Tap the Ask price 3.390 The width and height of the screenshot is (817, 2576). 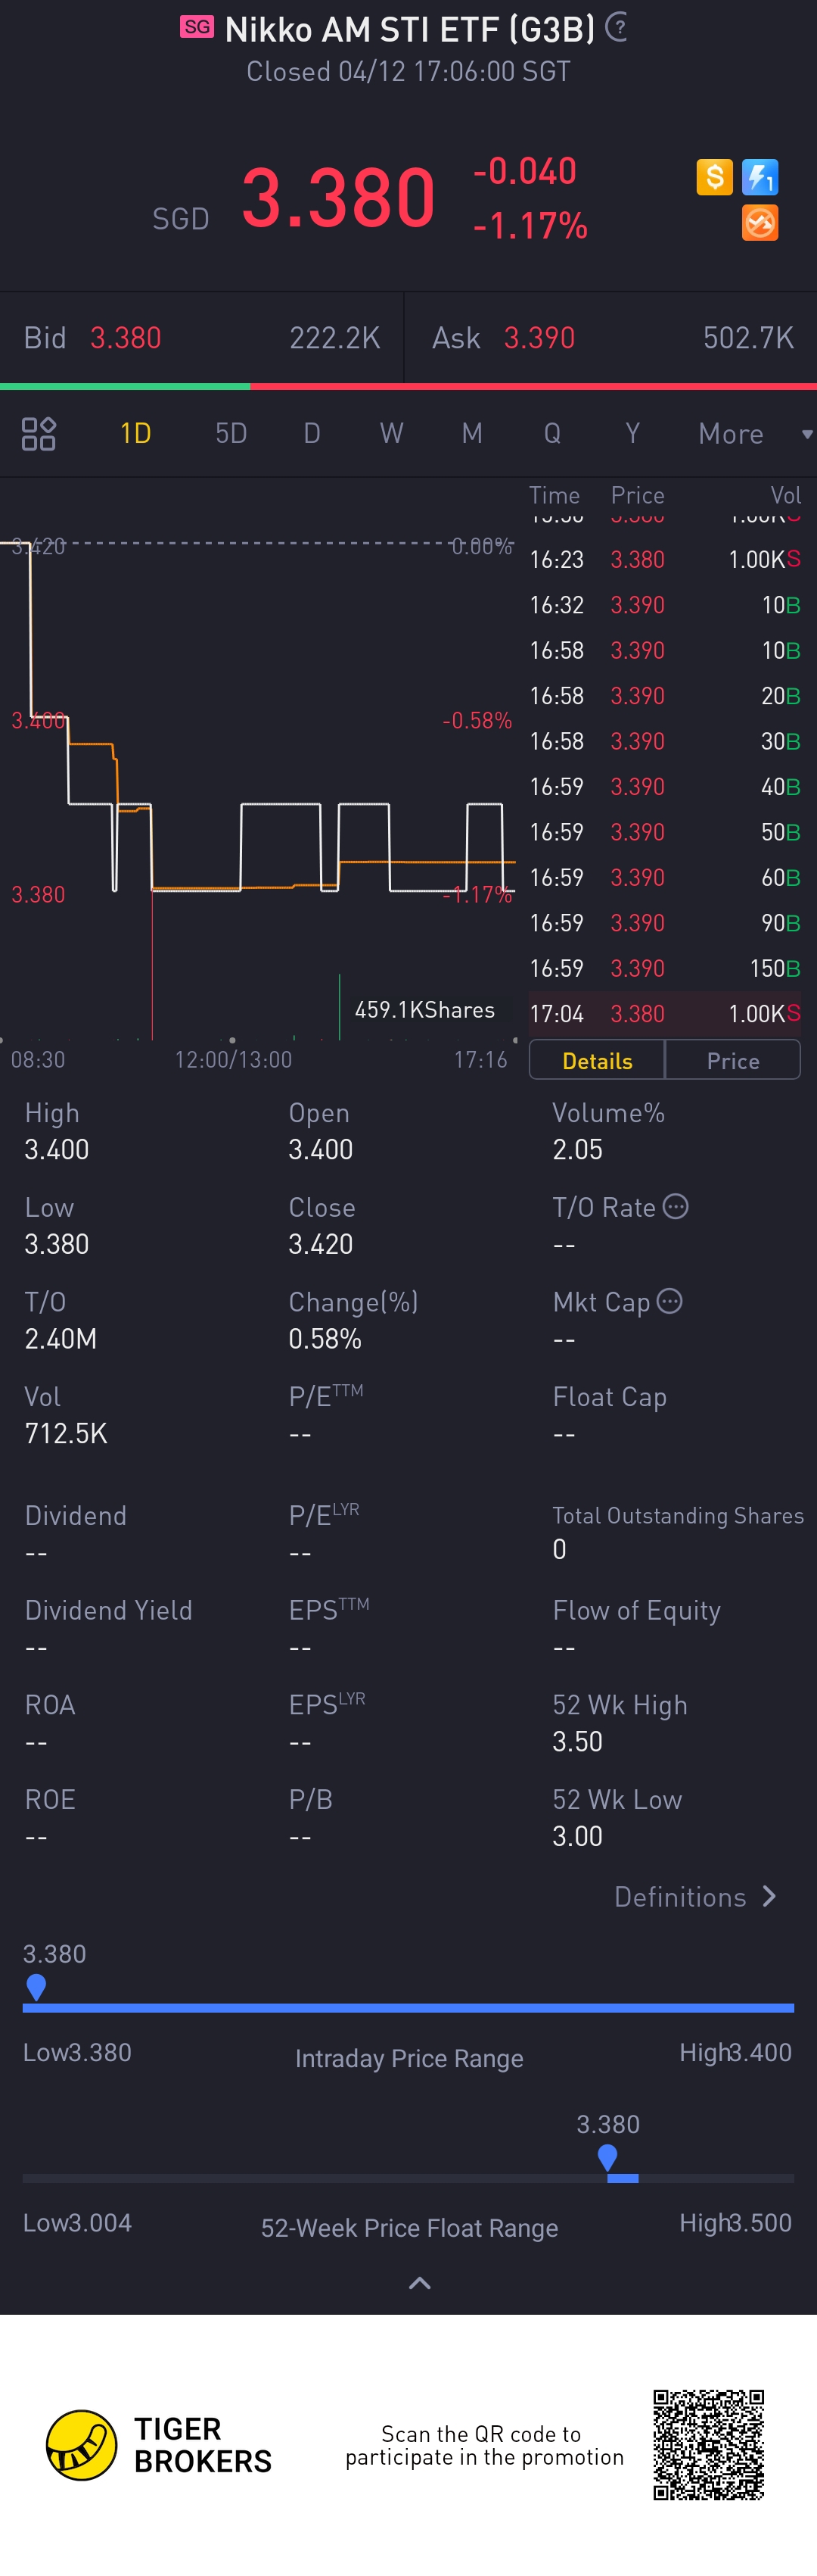point(539,338)
